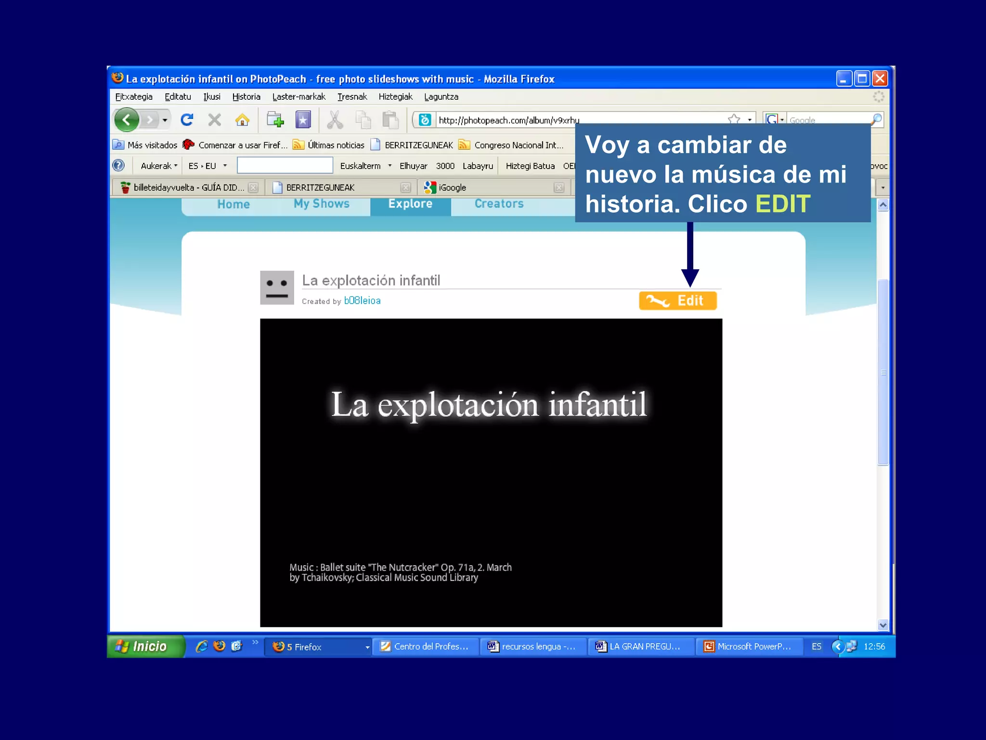Viewport: 986px width, 740px height.
Task: Open a new tab with the plus icon
Action: (275, 119)
